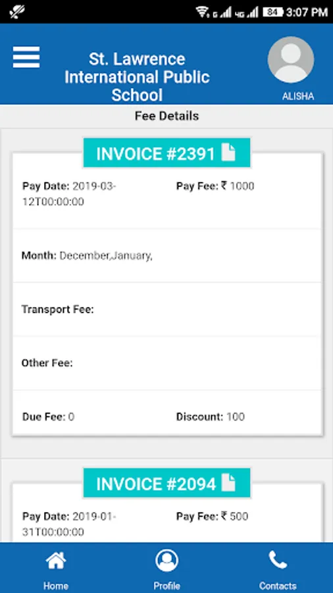
Task: Tap the St. Lawrence International school title
Action: click(137, 77)
